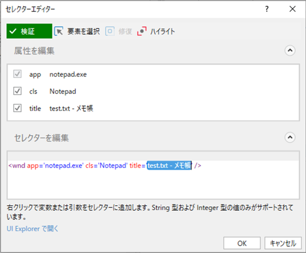Open the UI Explorer で開く link
The height and width of the screenshot is (253, 306).
click(x=33, y=228)
